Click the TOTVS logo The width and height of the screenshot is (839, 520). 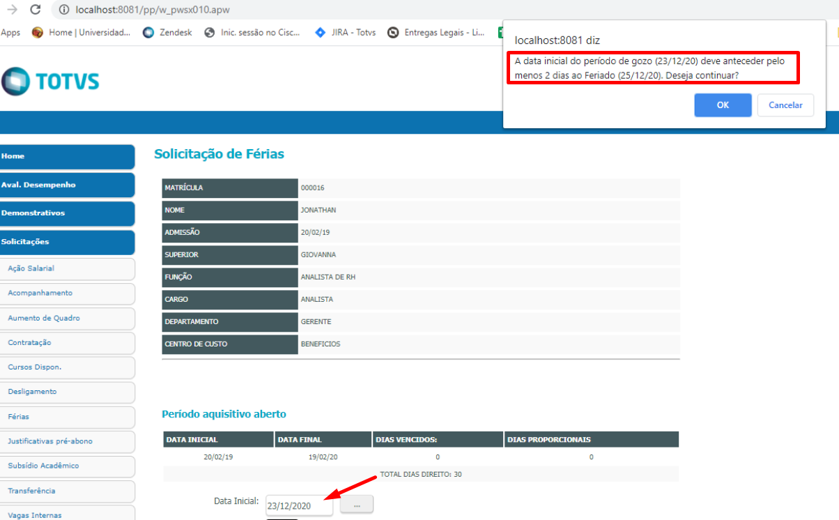tap(50, 82)
